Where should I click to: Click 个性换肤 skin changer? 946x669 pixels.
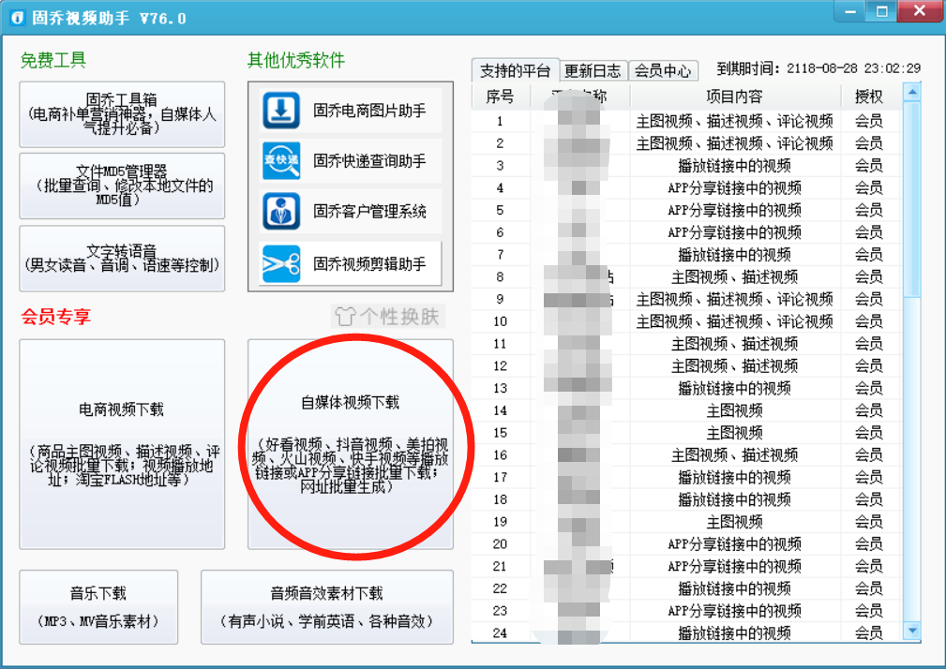[x=388, y=317]
